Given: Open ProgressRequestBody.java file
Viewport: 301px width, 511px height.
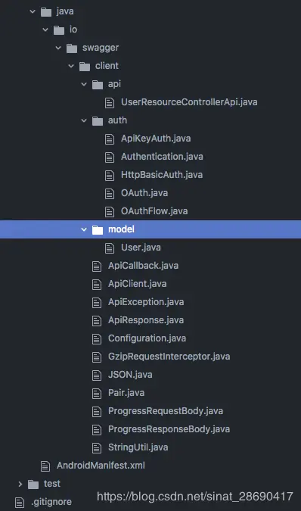Looking at the screenshot, I should [166, 411].
